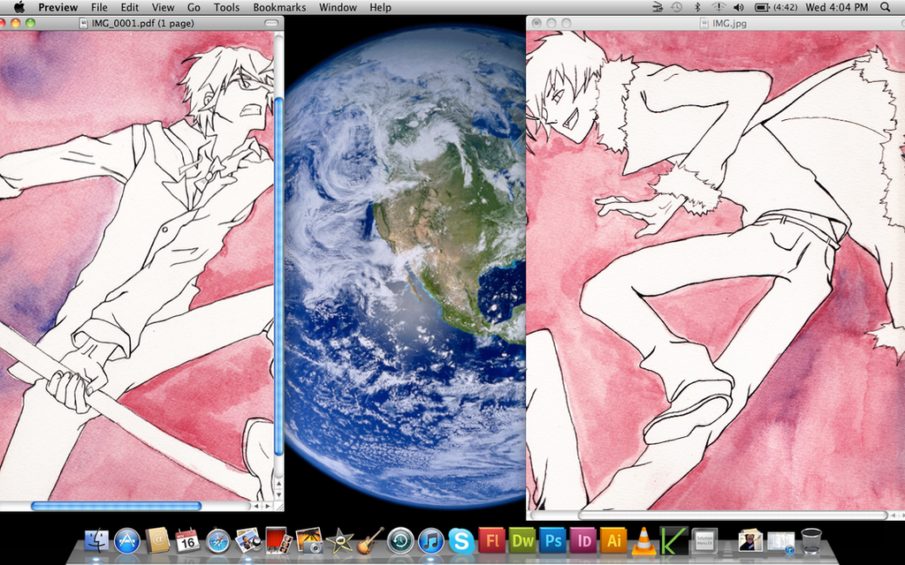The height and width of the screenshot is (565, 905).
Task: Open the Trash in the Dock
Action: (x=811, y=541)
